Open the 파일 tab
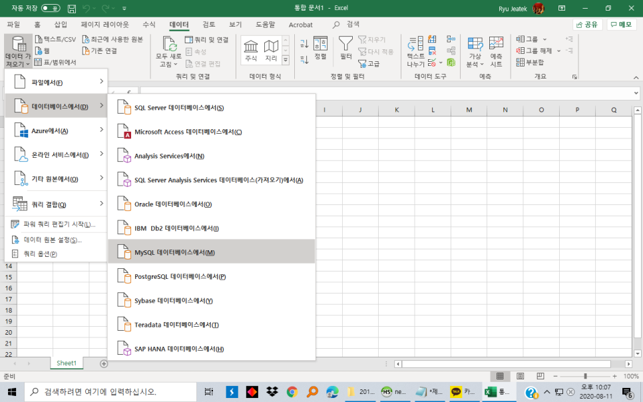 [13, 25]
